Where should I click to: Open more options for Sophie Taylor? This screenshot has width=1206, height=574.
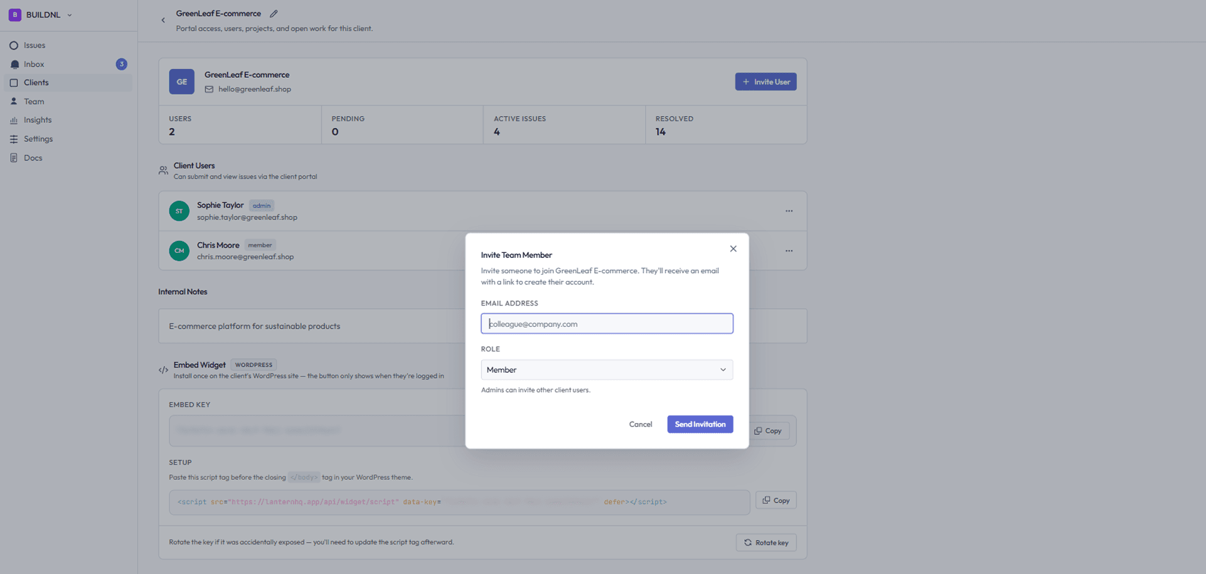pos(789,211)
